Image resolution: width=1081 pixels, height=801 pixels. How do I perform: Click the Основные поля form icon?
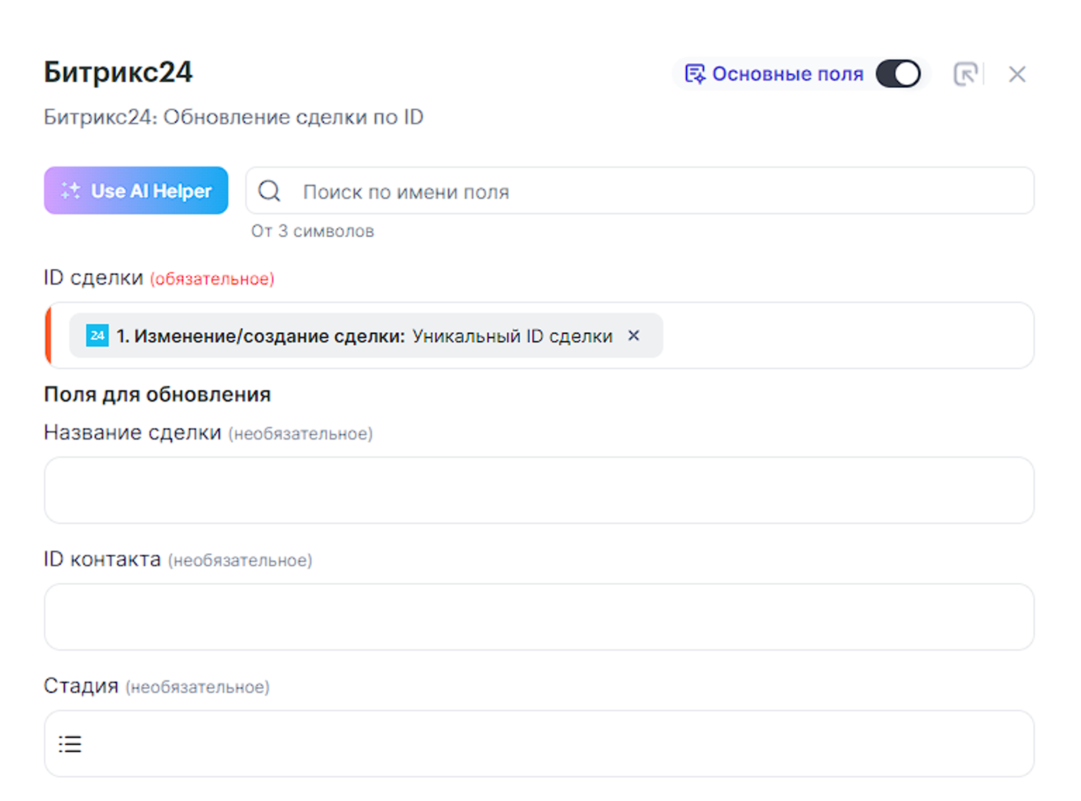694,74
